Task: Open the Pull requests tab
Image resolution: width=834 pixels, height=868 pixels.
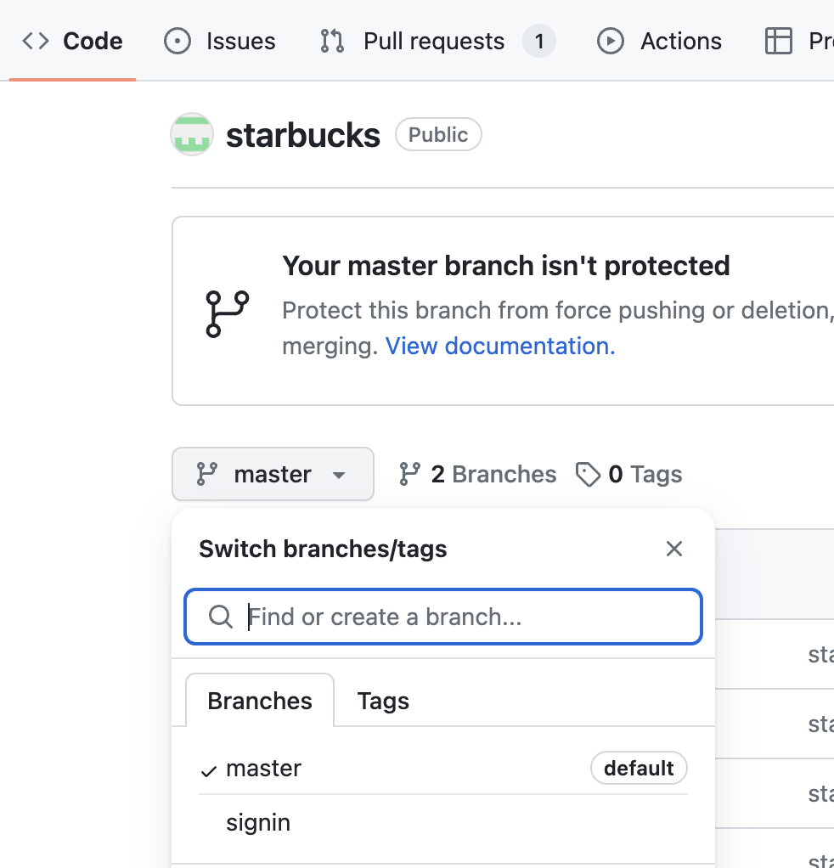Action: tap(437, 42)
